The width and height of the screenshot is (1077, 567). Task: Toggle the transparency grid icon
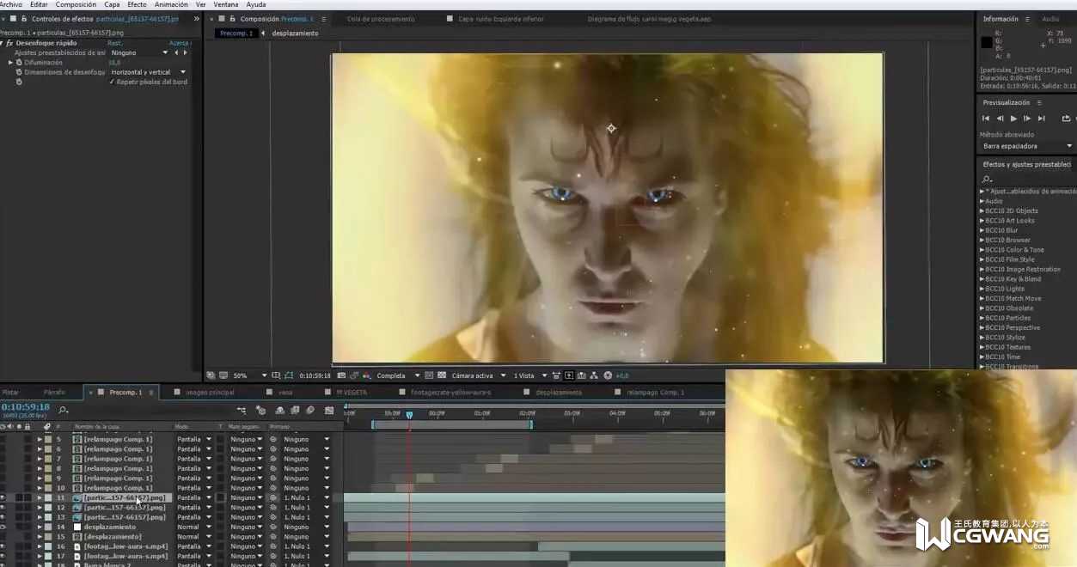[x=442, y=375]
